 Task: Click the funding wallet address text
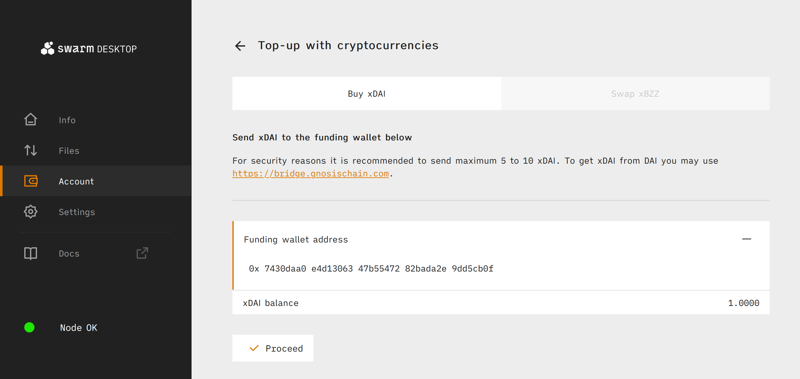[371, 269]
